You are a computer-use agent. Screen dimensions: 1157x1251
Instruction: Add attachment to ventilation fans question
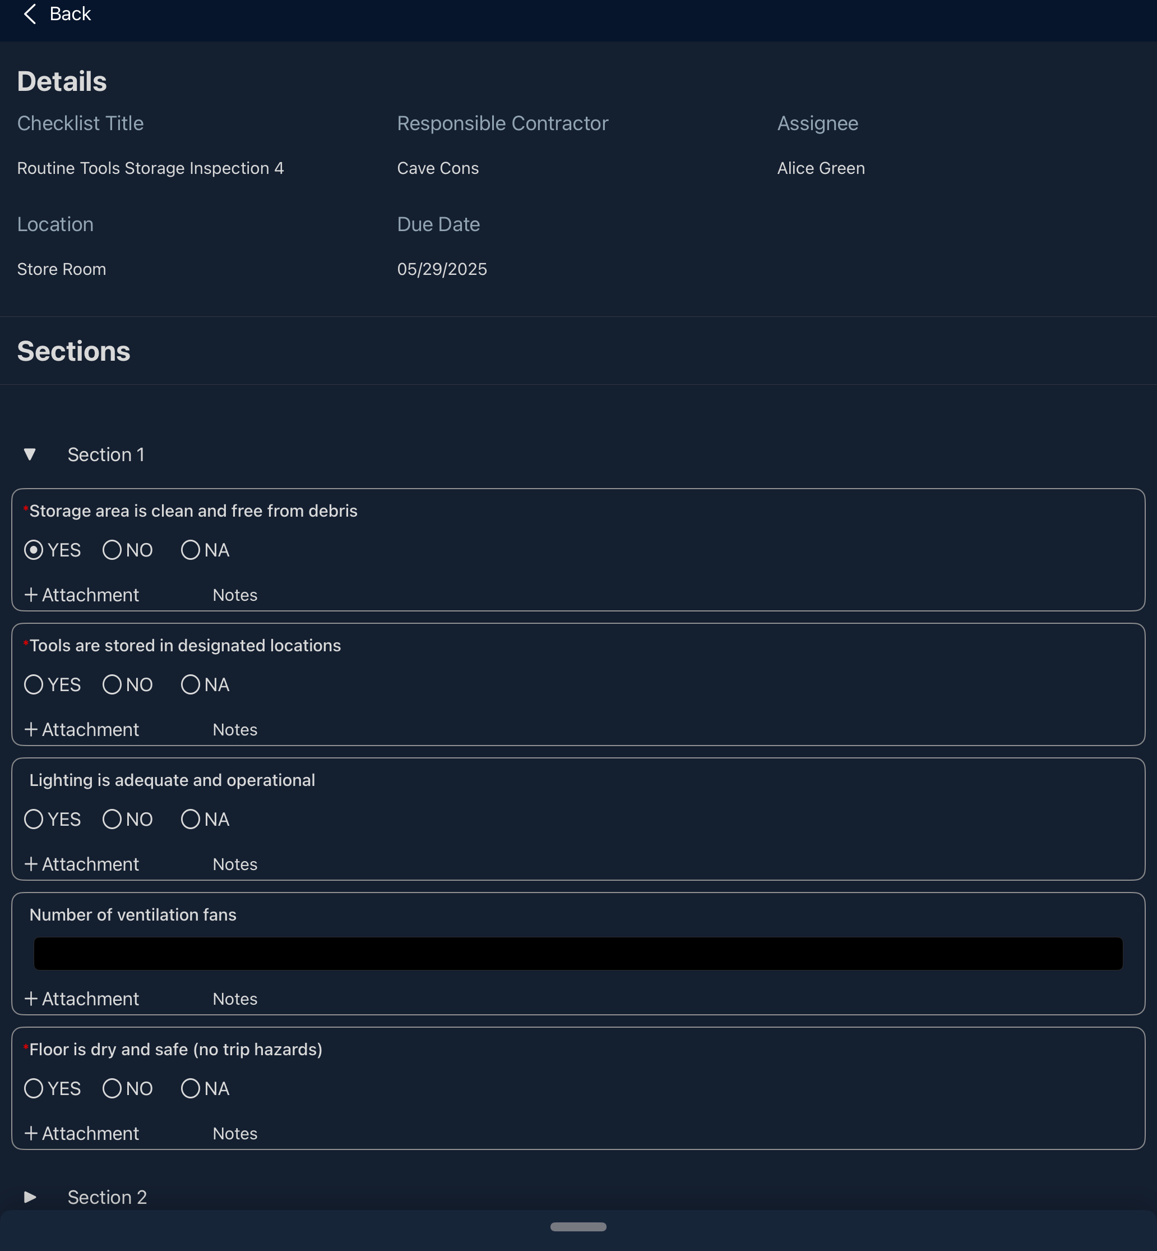tap(81, 999)
